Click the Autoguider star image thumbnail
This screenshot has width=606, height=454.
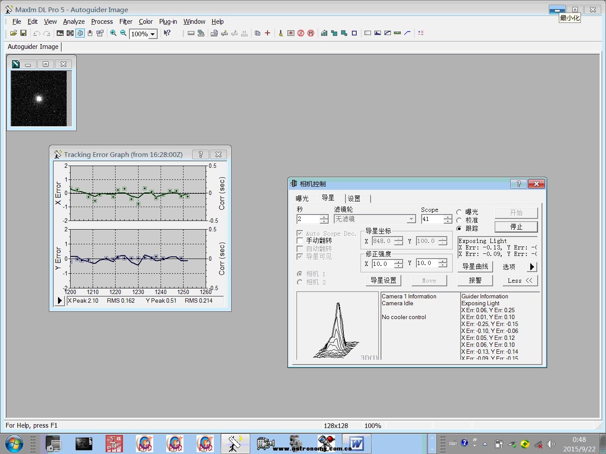tap(39, 99)
